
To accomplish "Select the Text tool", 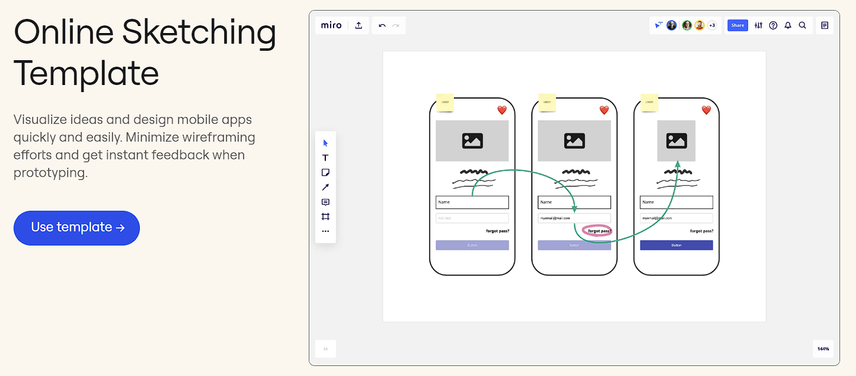I will pos(325,158).
